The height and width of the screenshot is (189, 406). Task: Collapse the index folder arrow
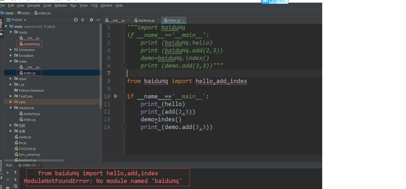[11, 61]
